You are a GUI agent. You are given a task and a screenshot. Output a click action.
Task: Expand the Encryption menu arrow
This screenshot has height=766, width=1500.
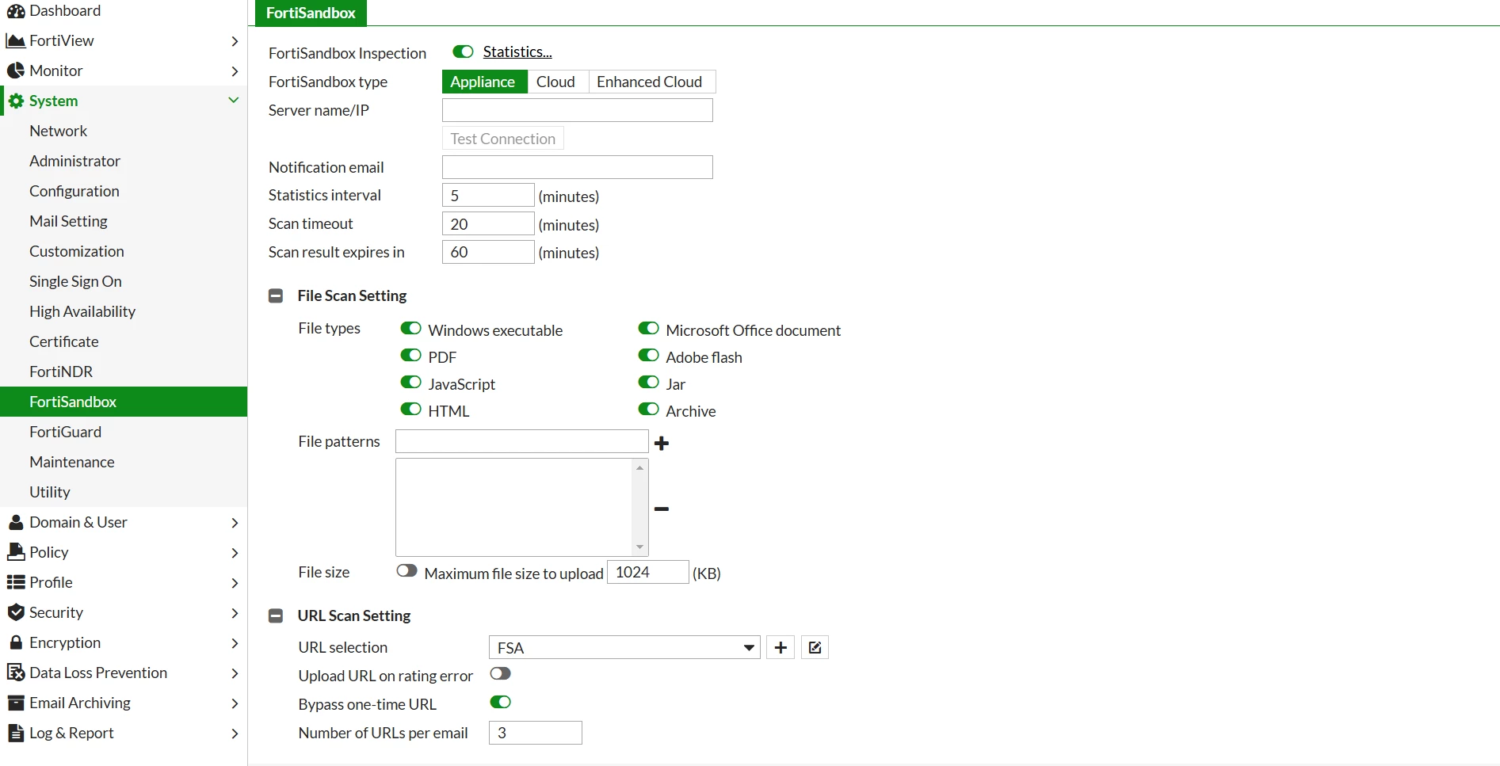pos(235,642)
